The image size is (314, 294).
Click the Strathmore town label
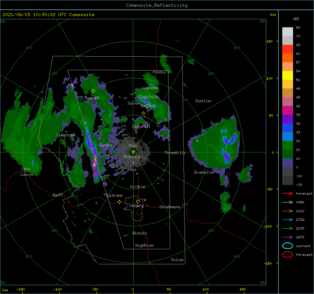pyautogui.click(x=170, y=207)
